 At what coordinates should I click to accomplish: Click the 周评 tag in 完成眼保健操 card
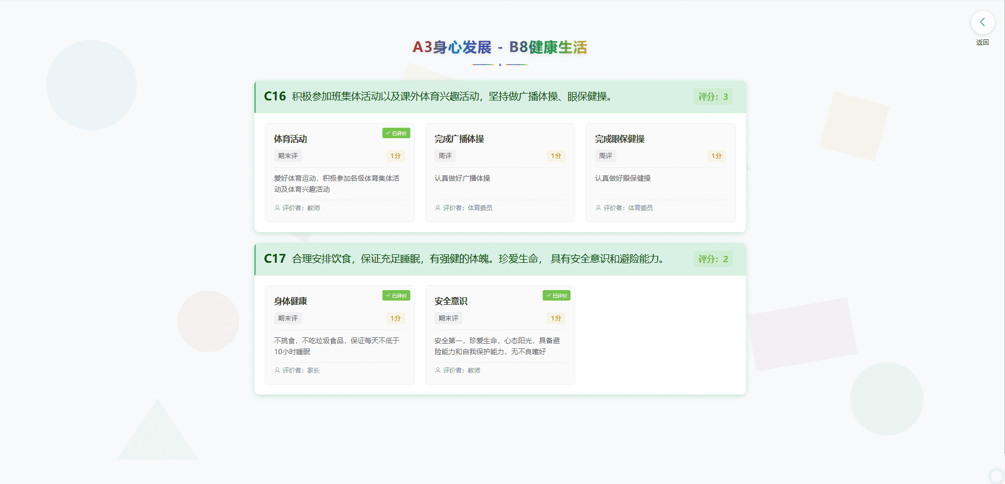coord(605,156)
